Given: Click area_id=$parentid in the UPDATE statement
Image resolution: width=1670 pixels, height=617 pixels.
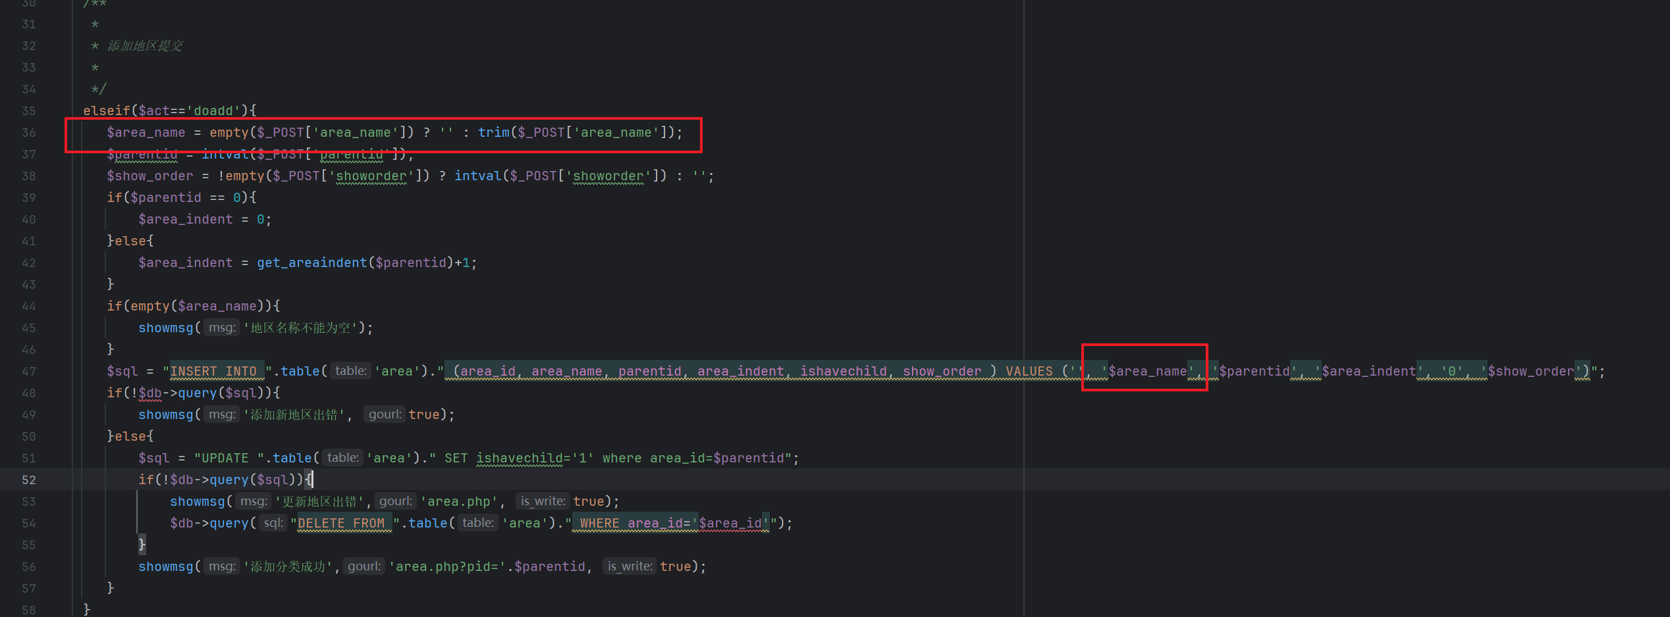Looking at the screenshot, I should point(717,458).
